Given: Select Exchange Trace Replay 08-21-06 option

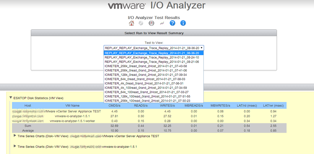Looking at the screenshot, I should pos(152,62).
